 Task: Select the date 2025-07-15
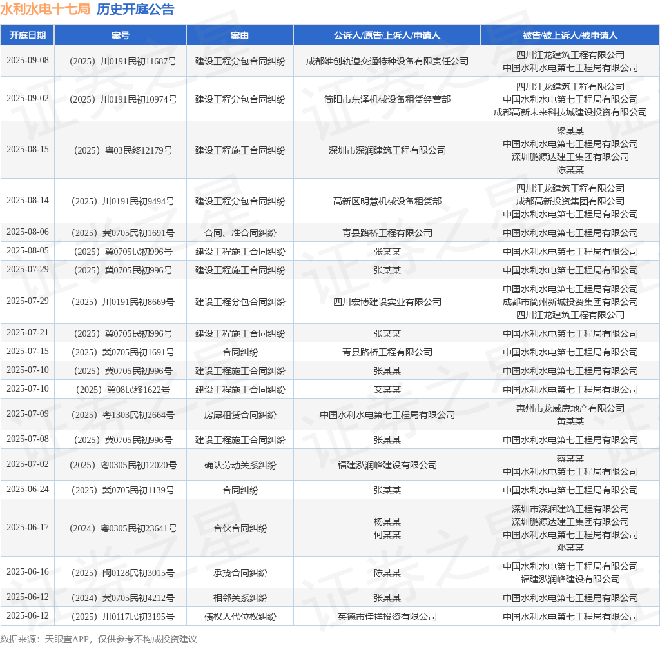point(27,351)
